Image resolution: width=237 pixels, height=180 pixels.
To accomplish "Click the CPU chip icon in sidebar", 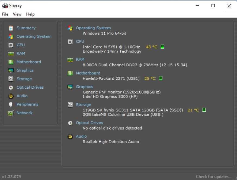I will pos(11,45).
